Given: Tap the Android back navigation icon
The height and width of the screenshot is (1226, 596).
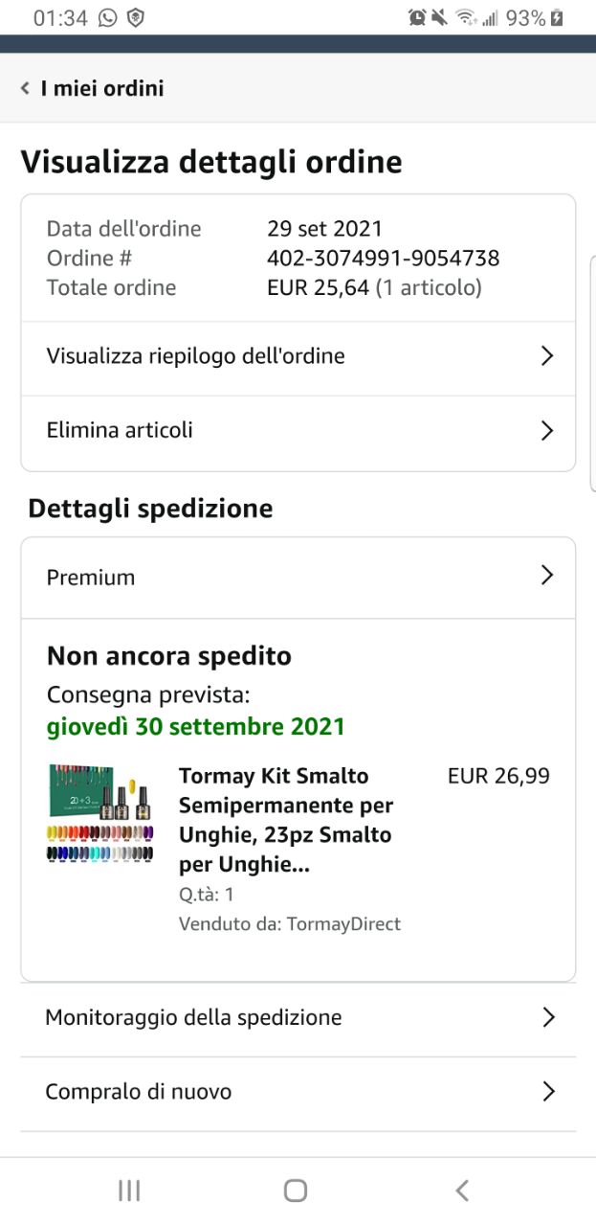Looking at the screenshot, I should tap(462, 1191).
